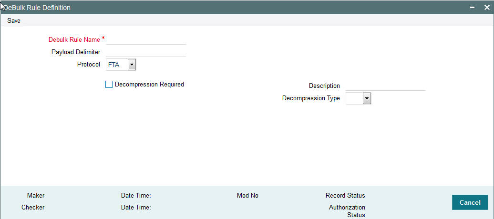
Task: Click the Maker label in footer
Action: click(x=36, y=195)
